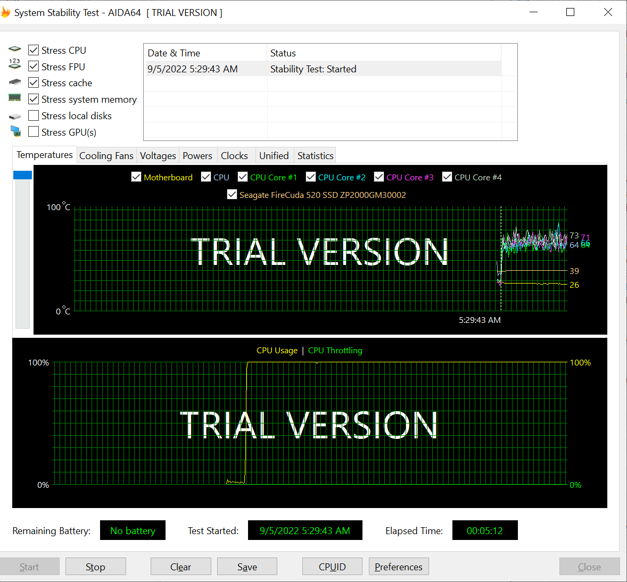The height and width of the screenshot is (582, 627).
Task: Click the system memory RAM icon
Action: 15,98
